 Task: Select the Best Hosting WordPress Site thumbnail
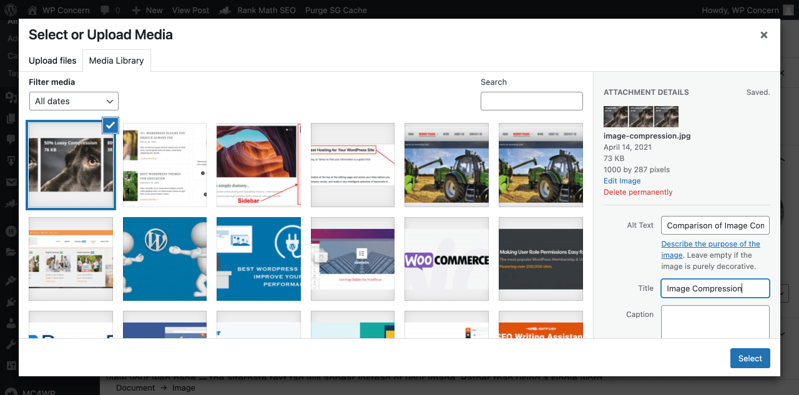click(x=353, y=165)
